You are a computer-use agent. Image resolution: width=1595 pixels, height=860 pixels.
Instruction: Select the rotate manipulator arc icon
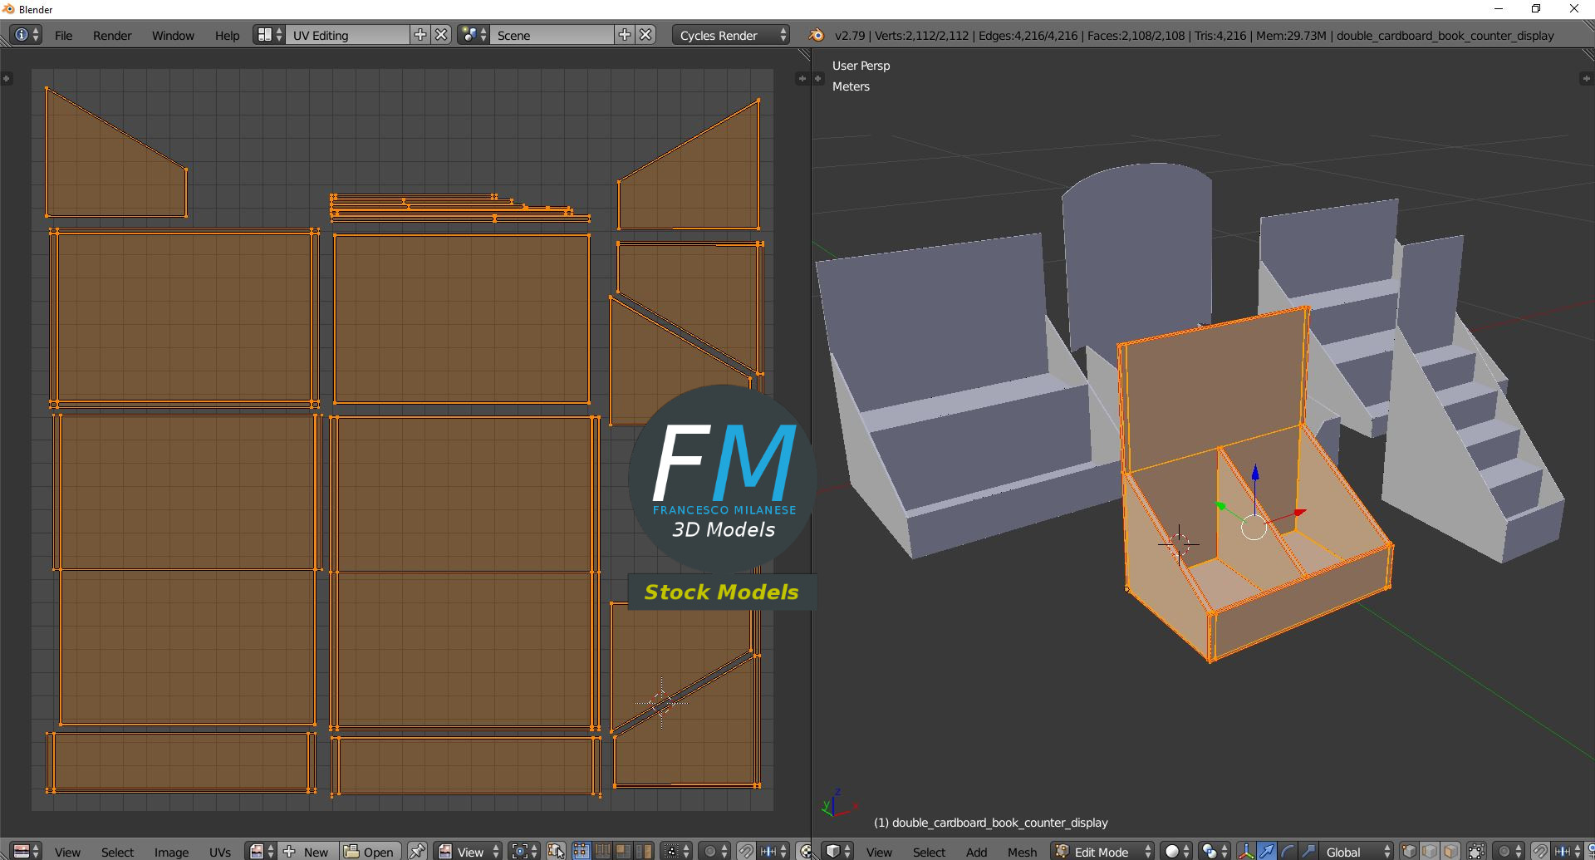click(x=1287, y=851)
